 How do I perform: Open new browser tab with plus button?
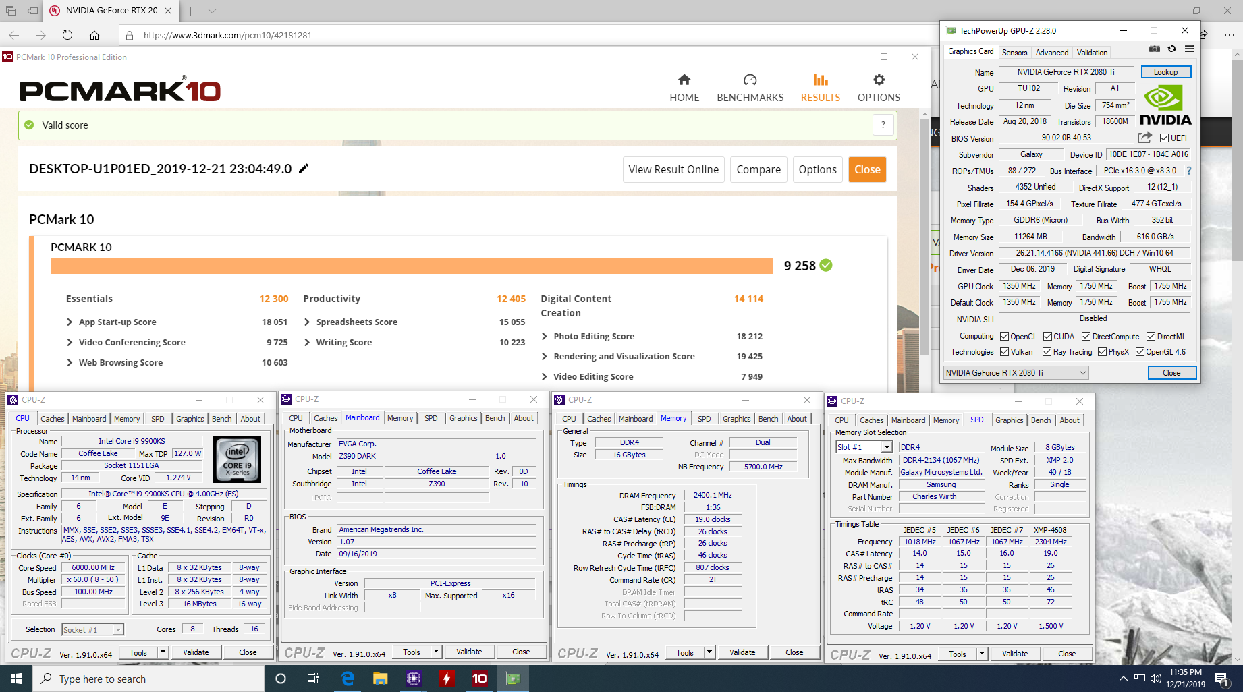click(191, 11)
